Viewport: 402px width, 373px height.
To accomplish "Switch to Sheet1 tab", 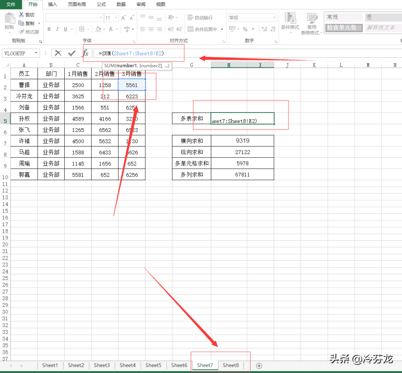I will click(x=50, y=365).
